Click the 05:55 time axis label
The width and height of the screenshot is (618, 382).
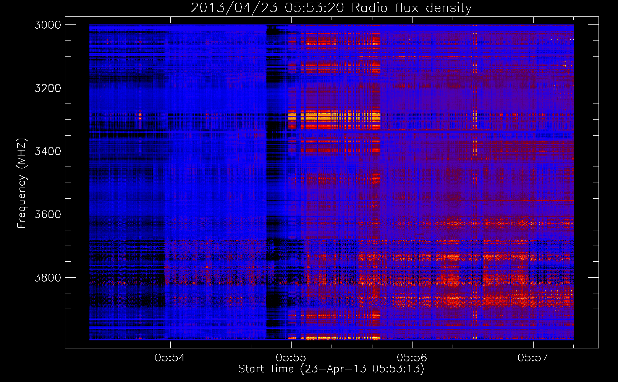[291, 358]
